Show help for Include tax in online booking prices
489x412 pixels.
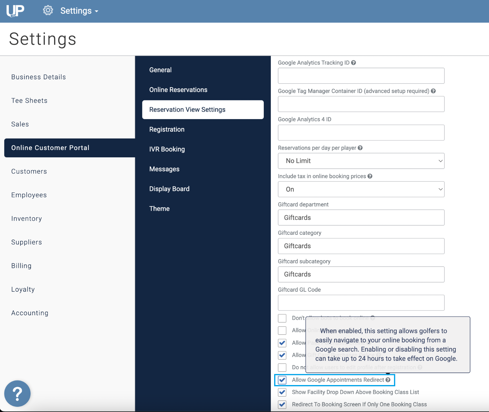[x=370, y=176]
